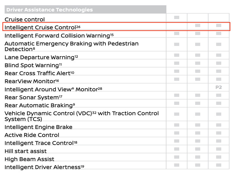Click the RearView Monitor label

[x=32, y=81]
